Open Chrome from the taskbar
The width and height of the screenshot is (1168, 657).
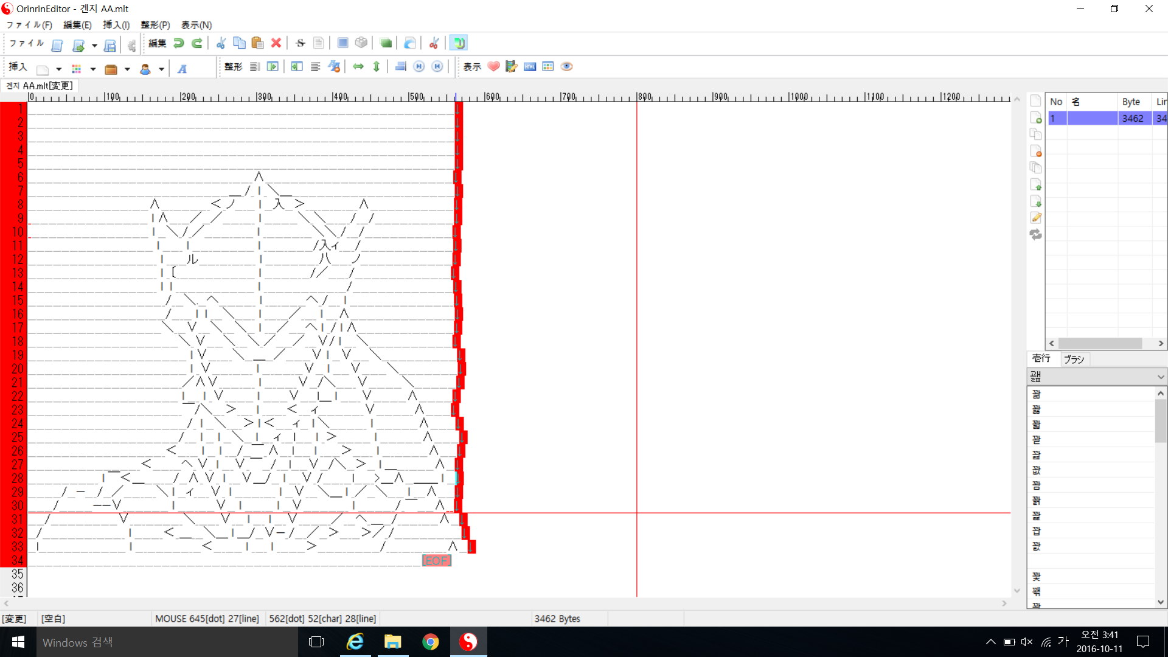pos(431,642)
